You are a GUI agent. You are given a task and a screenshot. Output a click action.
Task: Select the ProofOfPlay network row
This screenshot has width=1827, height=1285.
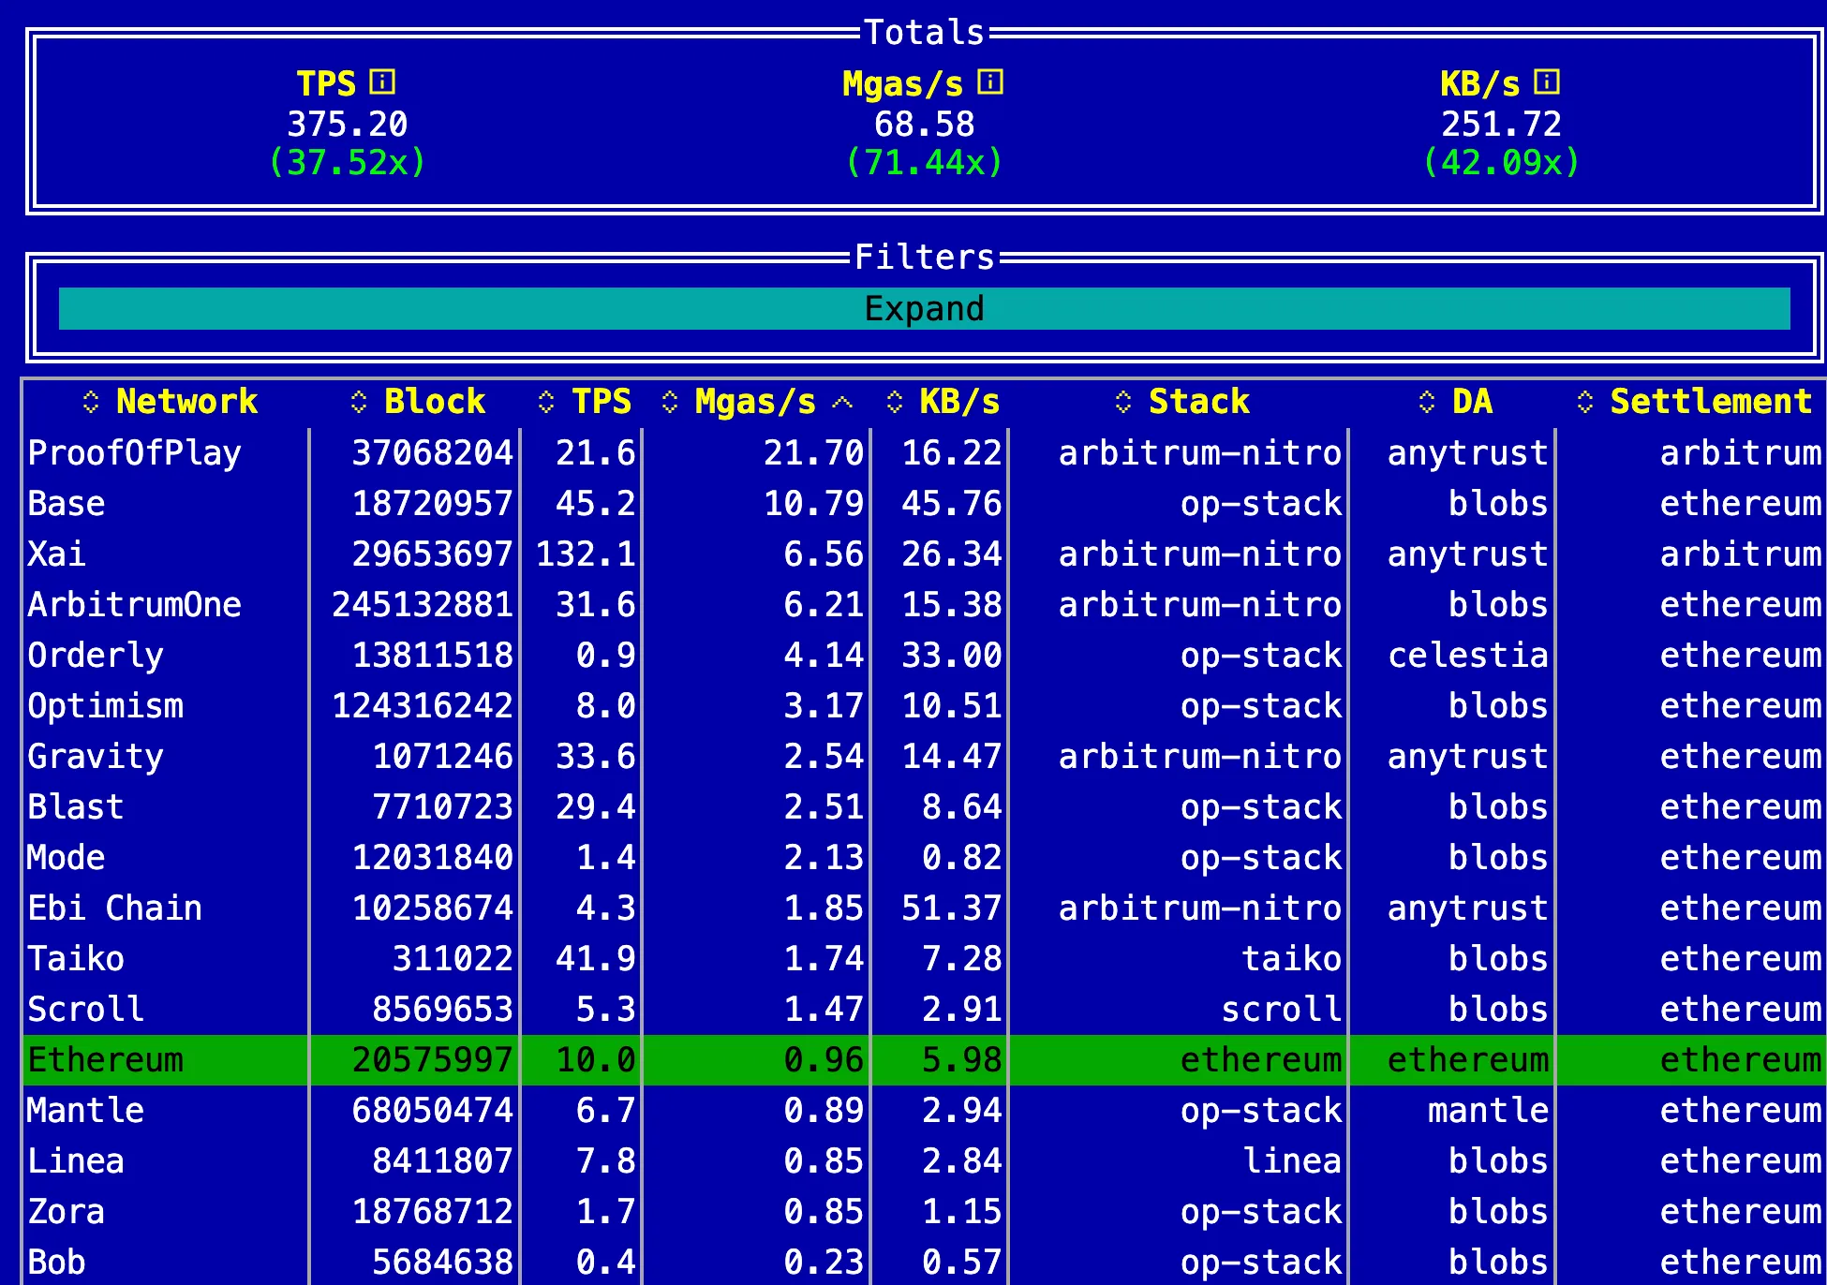924,453
